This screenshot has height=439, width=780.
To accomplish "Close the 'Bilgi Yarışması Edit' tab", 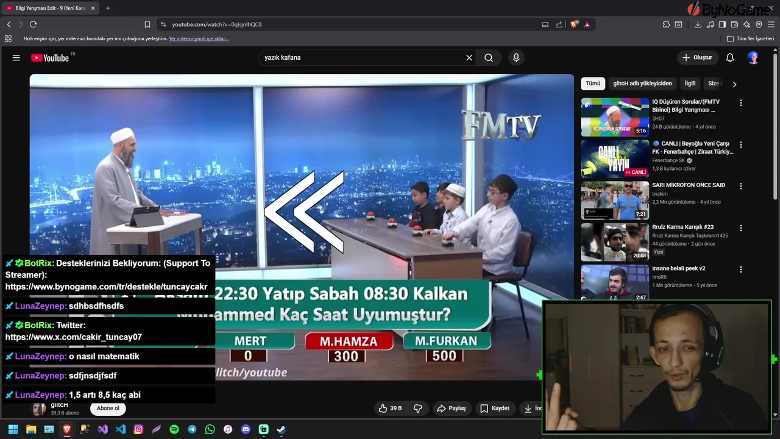I will [93, 8].
